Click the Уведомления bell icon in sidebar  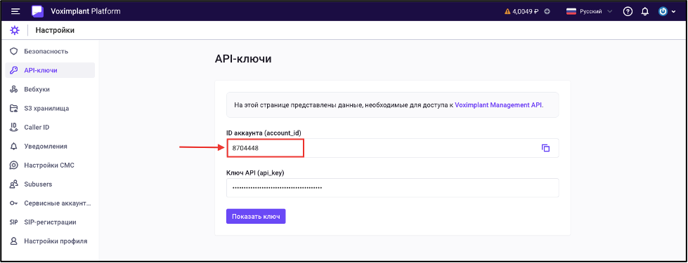click(x=13, y=146)
